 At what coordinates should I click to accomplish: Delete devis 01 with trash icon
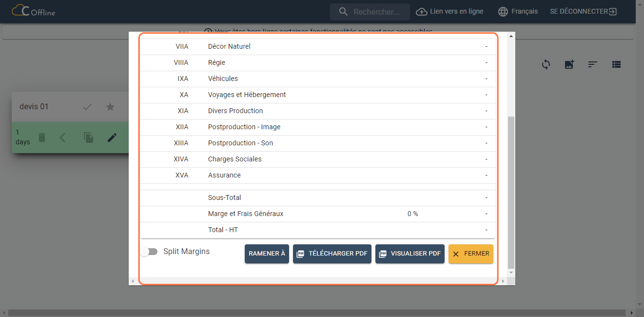(x=42, y=138)
